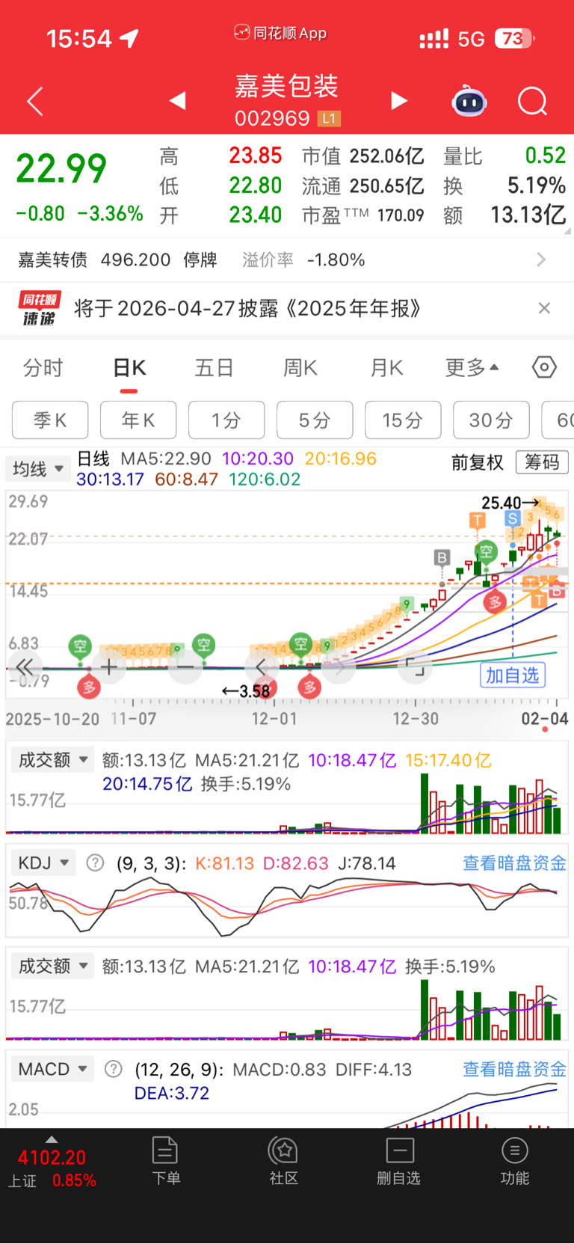Open the AI robot assistant icon
Screen dimensions: 574x1244
click(469, 101)
